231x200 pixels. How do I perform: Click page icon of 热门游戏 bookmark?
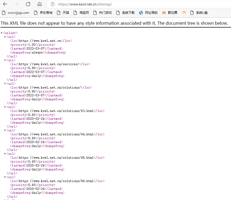coord(95,13)
